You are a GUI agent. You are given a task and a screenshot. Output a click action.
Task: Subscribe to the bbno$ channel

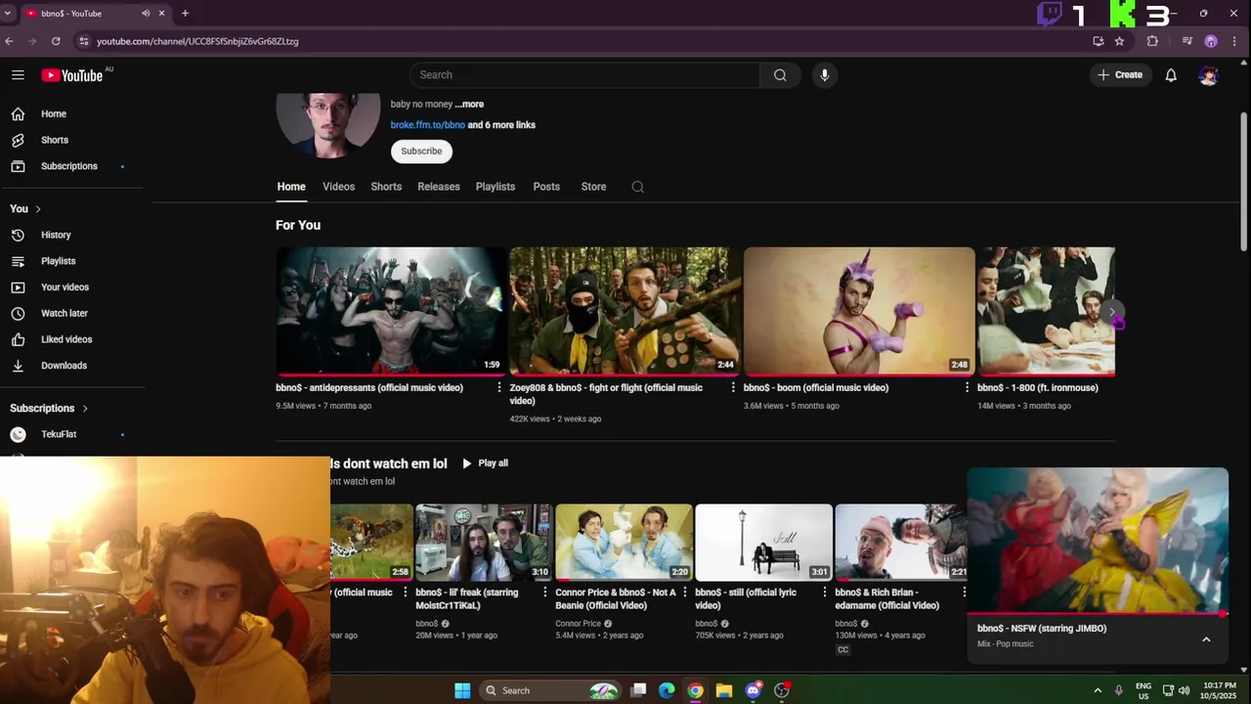pyautogui.click(x=421, y=152)
